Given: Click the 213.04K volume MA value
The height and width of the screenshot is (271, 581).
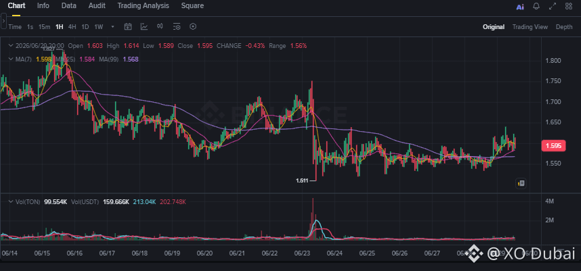Looking at the screenshot, I should tap(145, 202).
